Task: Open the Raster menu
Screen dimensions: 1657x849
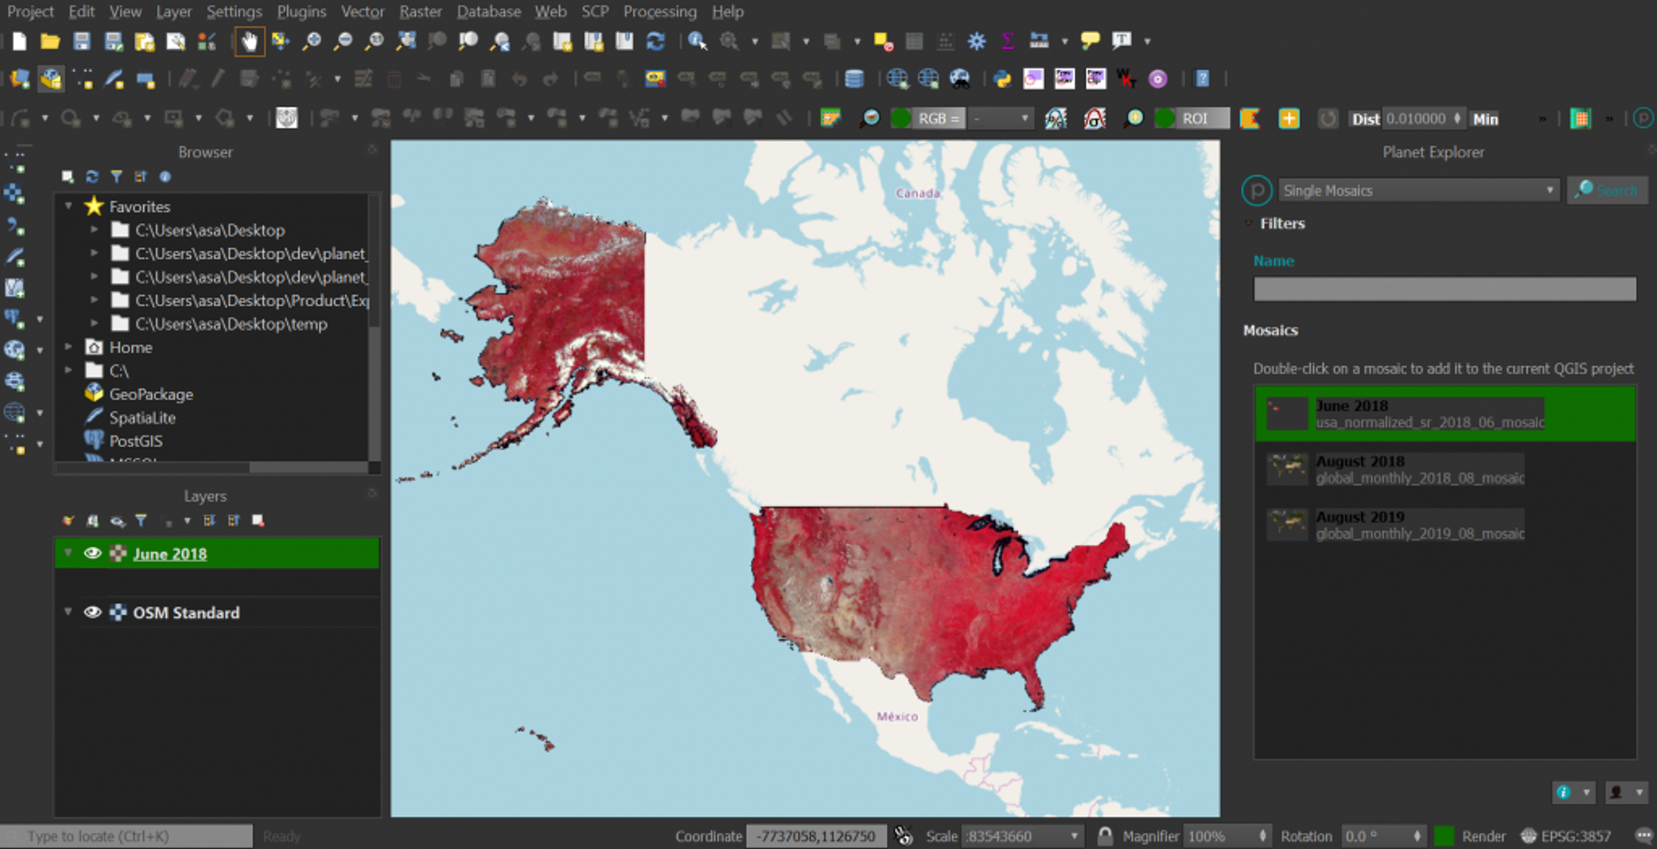Action: [421, 11]
